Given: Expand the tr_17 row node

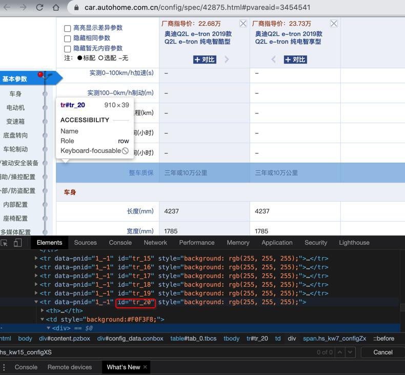Looking at the screenshot, I should tap(36, 275).
